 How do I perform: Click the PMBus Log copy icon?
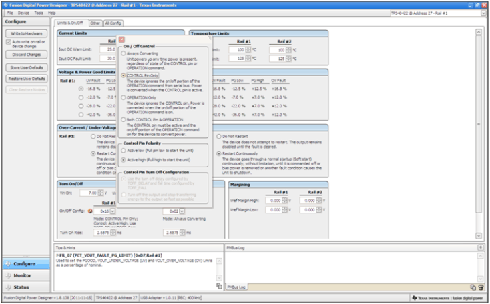473,287
